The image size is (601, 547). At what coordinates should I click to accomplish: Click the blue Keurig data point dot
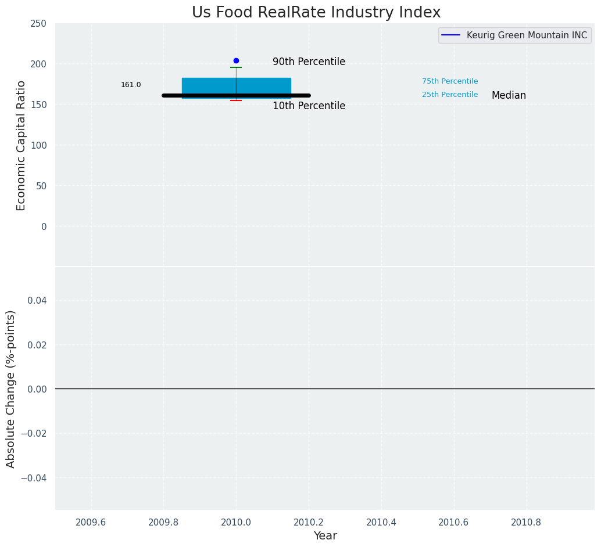236,60
